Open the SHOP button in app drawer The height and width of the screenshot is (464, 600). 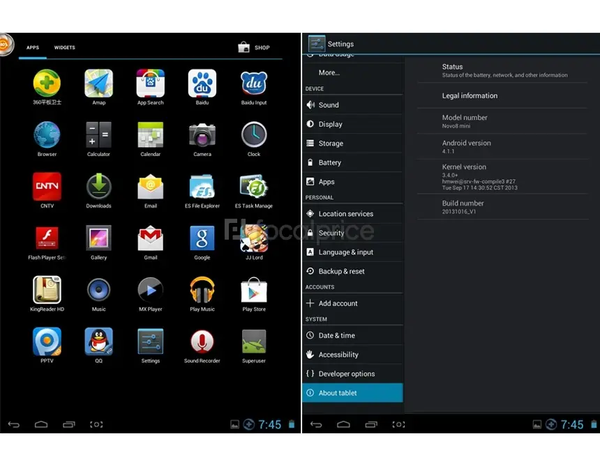click(254, 47)
